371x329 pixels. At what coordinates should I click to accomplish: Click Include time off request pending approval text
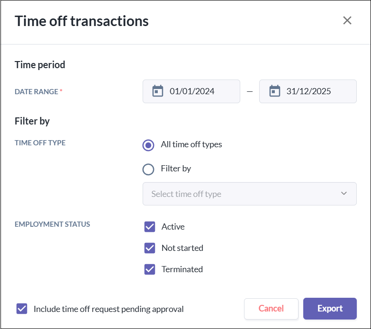109,309
